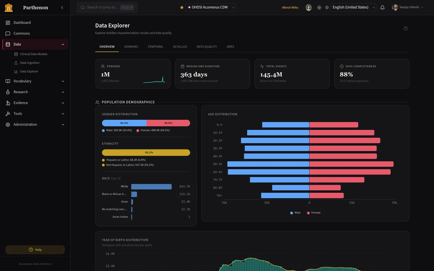Click the Dashboard grid icon

(8, 23)
